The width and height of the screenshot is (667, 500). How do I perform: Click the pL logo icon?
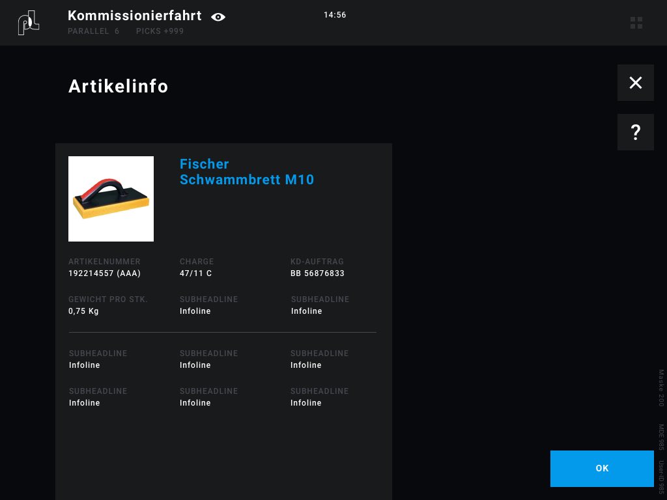coord(29,23)
